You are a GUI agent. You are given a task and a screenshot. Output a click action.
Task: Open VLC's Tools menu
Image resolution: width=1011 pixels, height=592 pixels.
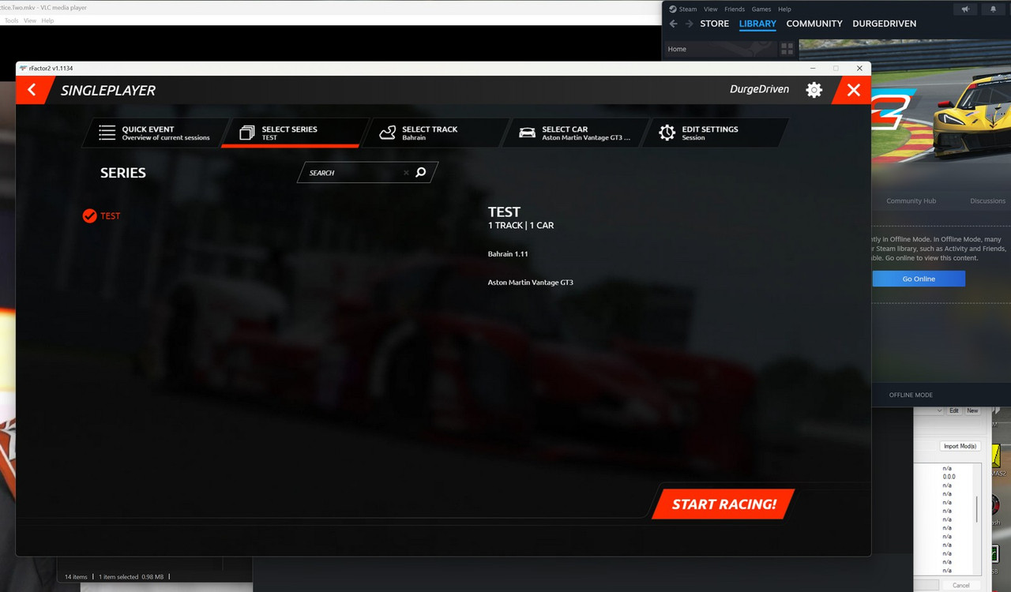pos(11,21)
